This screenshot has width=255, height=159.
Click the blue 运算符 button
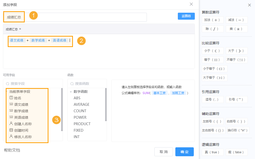[186, 16]
